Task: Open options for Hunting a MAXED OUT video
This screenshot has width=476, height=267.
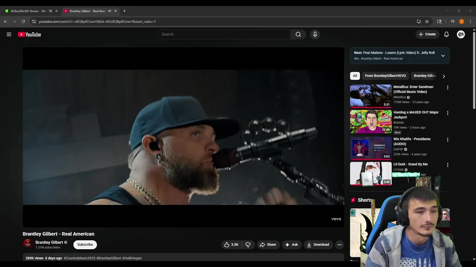Action: point(448,113)
